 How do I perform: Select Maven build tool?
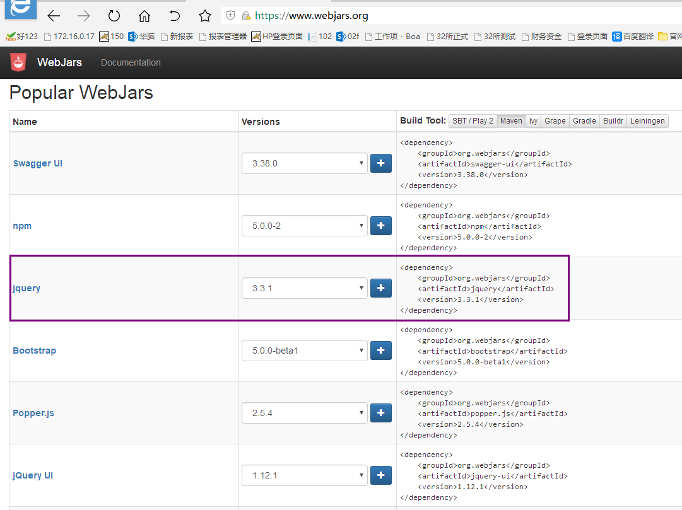[511, 121]
